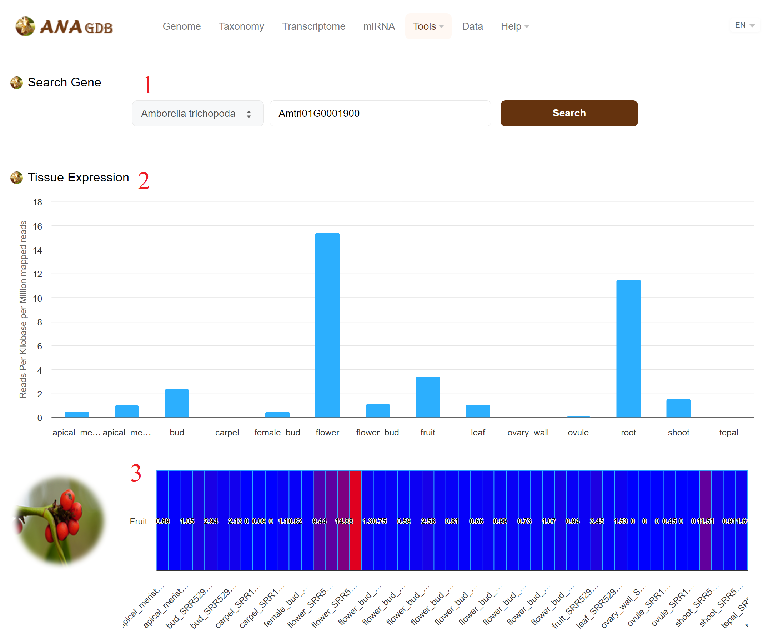The height and width of the screenshot is (633, 768).
Task: Open the Data page
Action: [472, 26]
